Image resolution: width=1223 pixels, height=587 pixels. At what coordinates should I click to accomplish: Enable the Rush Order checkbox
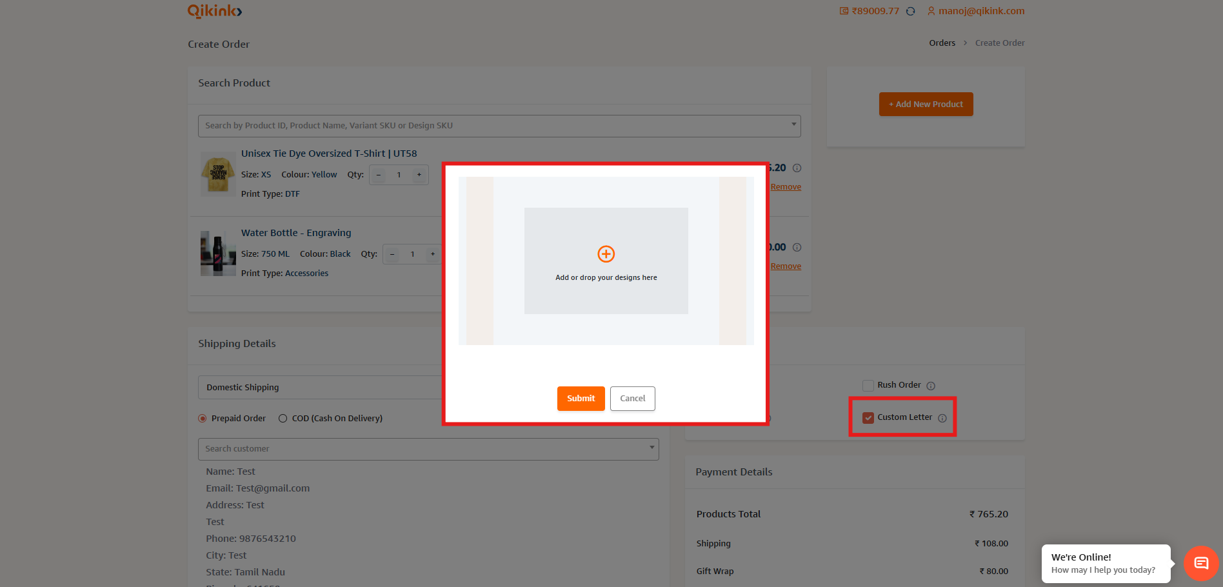(x=868, y=385)
